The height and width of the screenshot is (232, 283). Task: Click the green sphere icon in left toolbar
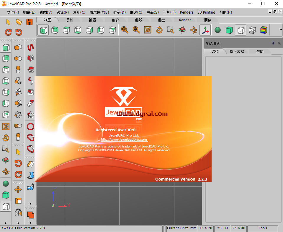click(x=6, y=184)
